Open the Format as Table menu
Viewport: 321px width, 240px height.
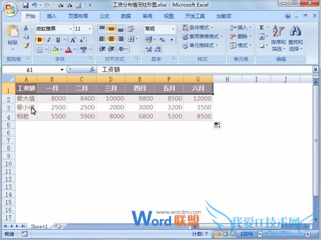click(x=202, y=36)
